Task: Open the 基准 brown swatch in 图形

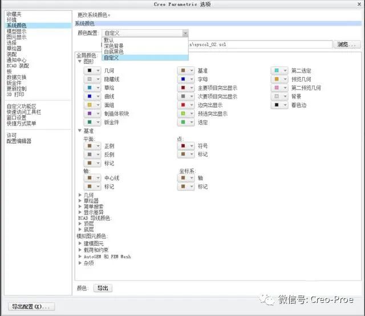Action: pyautogui.click(x=186, y=71)
